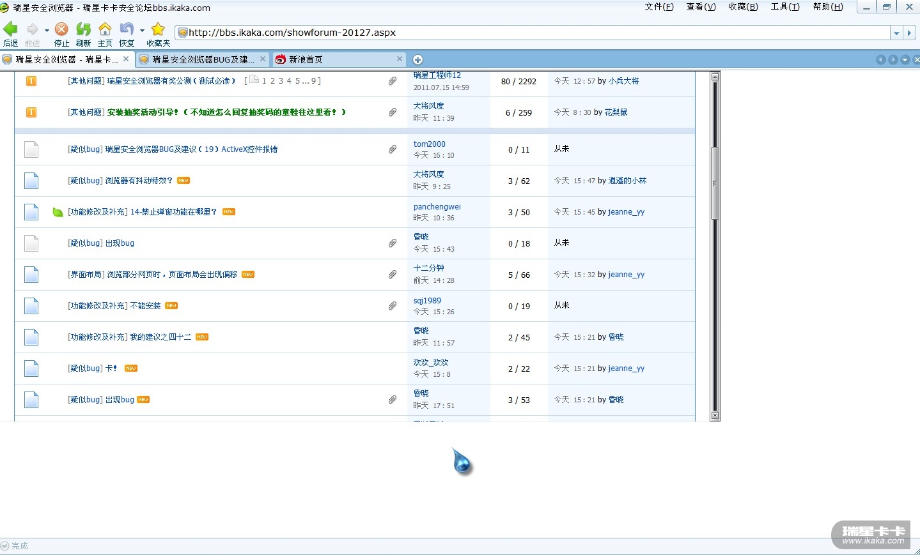
Task: Click the thread icon for 浏览器有抖动特效
Action: (31, 181)
